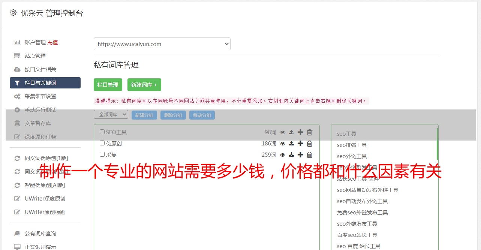The height and width of the screenshot is (250, 481).
Task: Open 智能伪原创[AI版] in the sidebar
Action: coord(45,185)
